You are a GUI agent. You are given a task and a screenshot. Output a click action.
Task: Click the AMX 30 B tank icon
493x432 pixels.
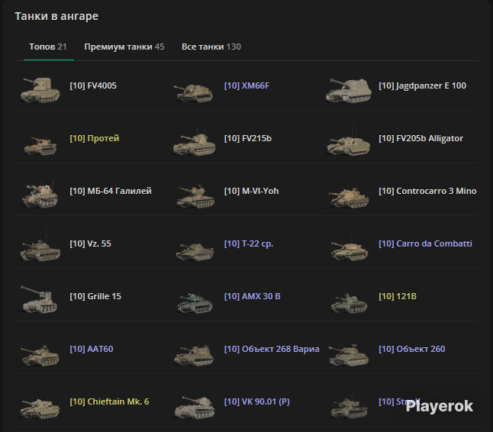195,302
